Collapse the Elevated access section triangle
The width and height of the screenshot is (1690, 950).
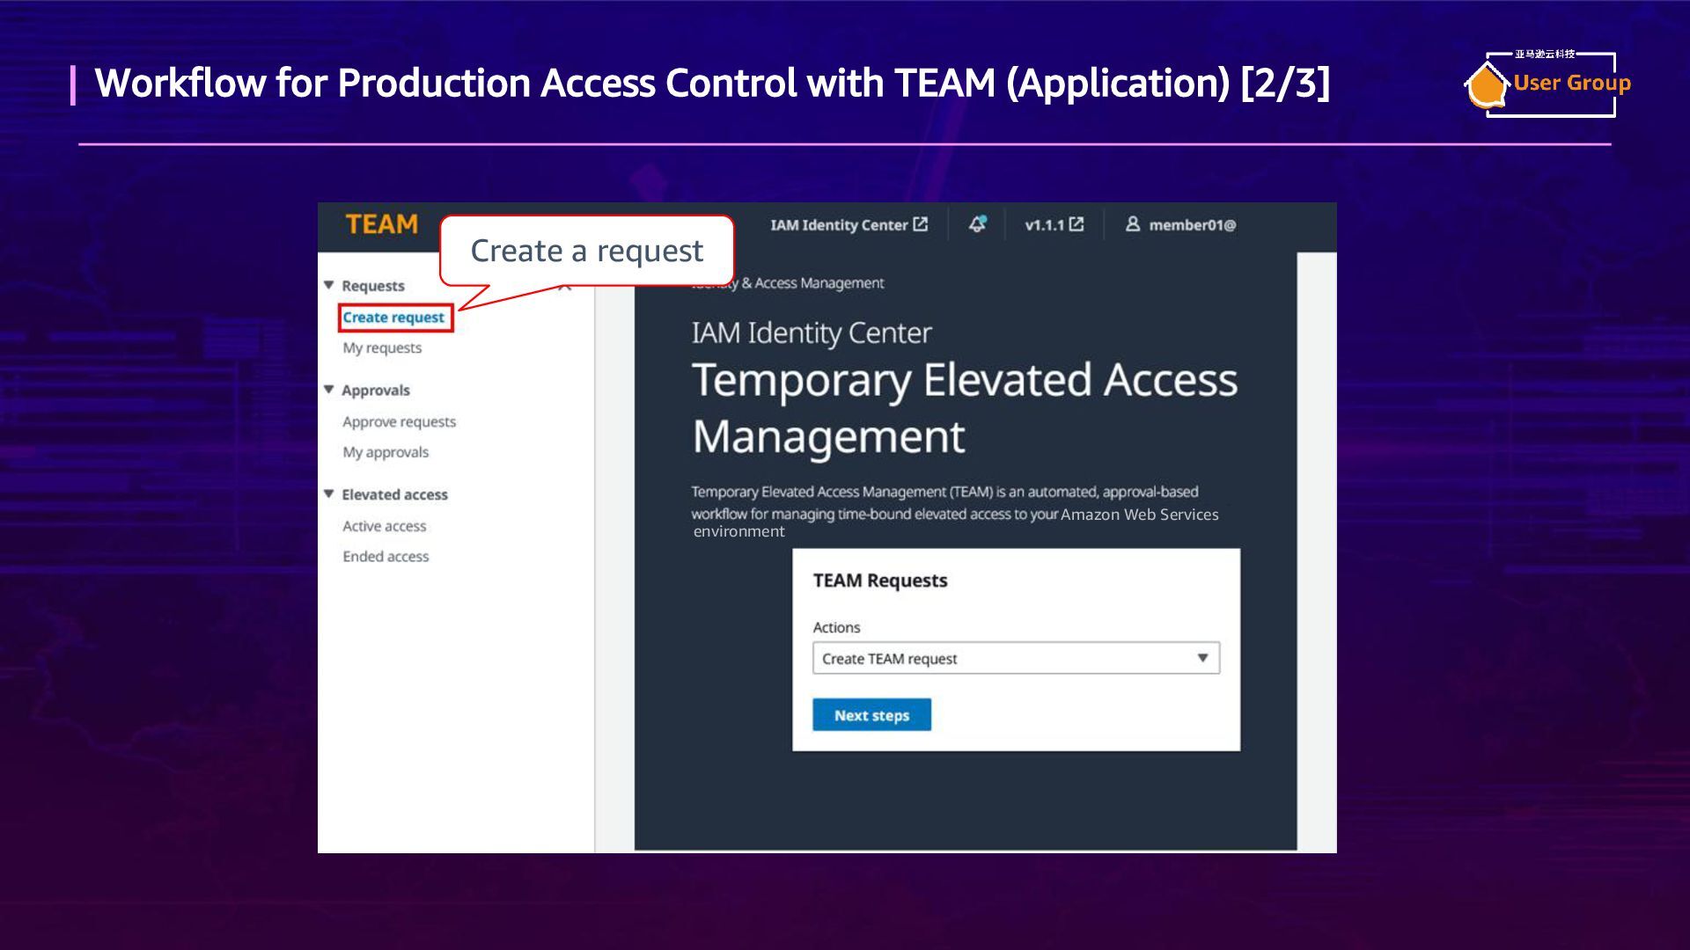point(329,493)
